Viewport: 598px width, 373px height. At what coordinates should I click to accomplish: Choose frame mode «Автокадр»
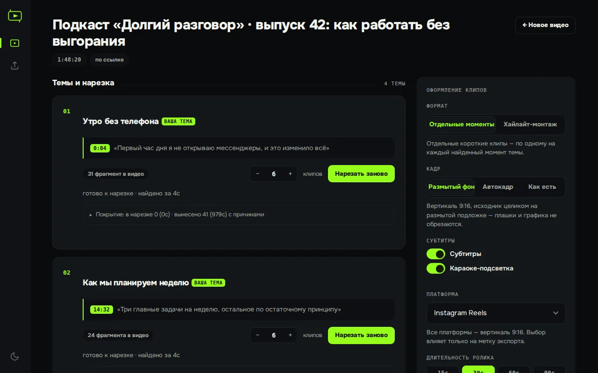tap(498, 187)
